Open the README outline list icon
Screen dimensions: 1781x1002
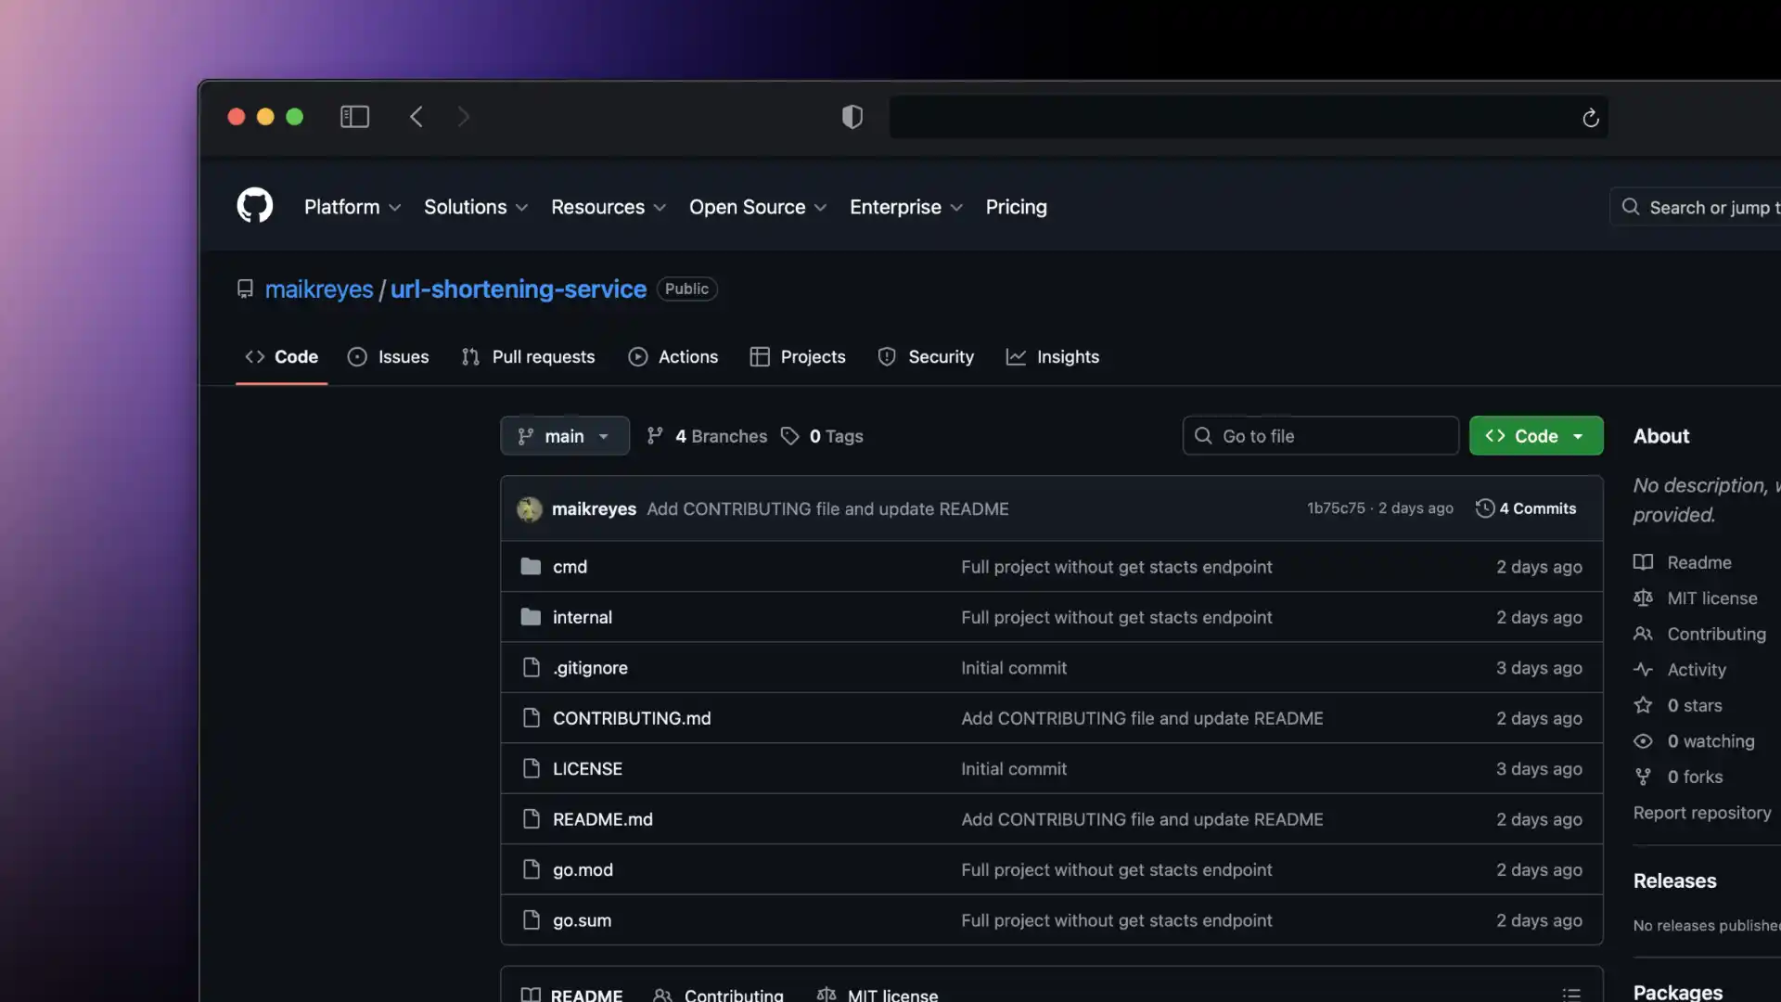1570,995
